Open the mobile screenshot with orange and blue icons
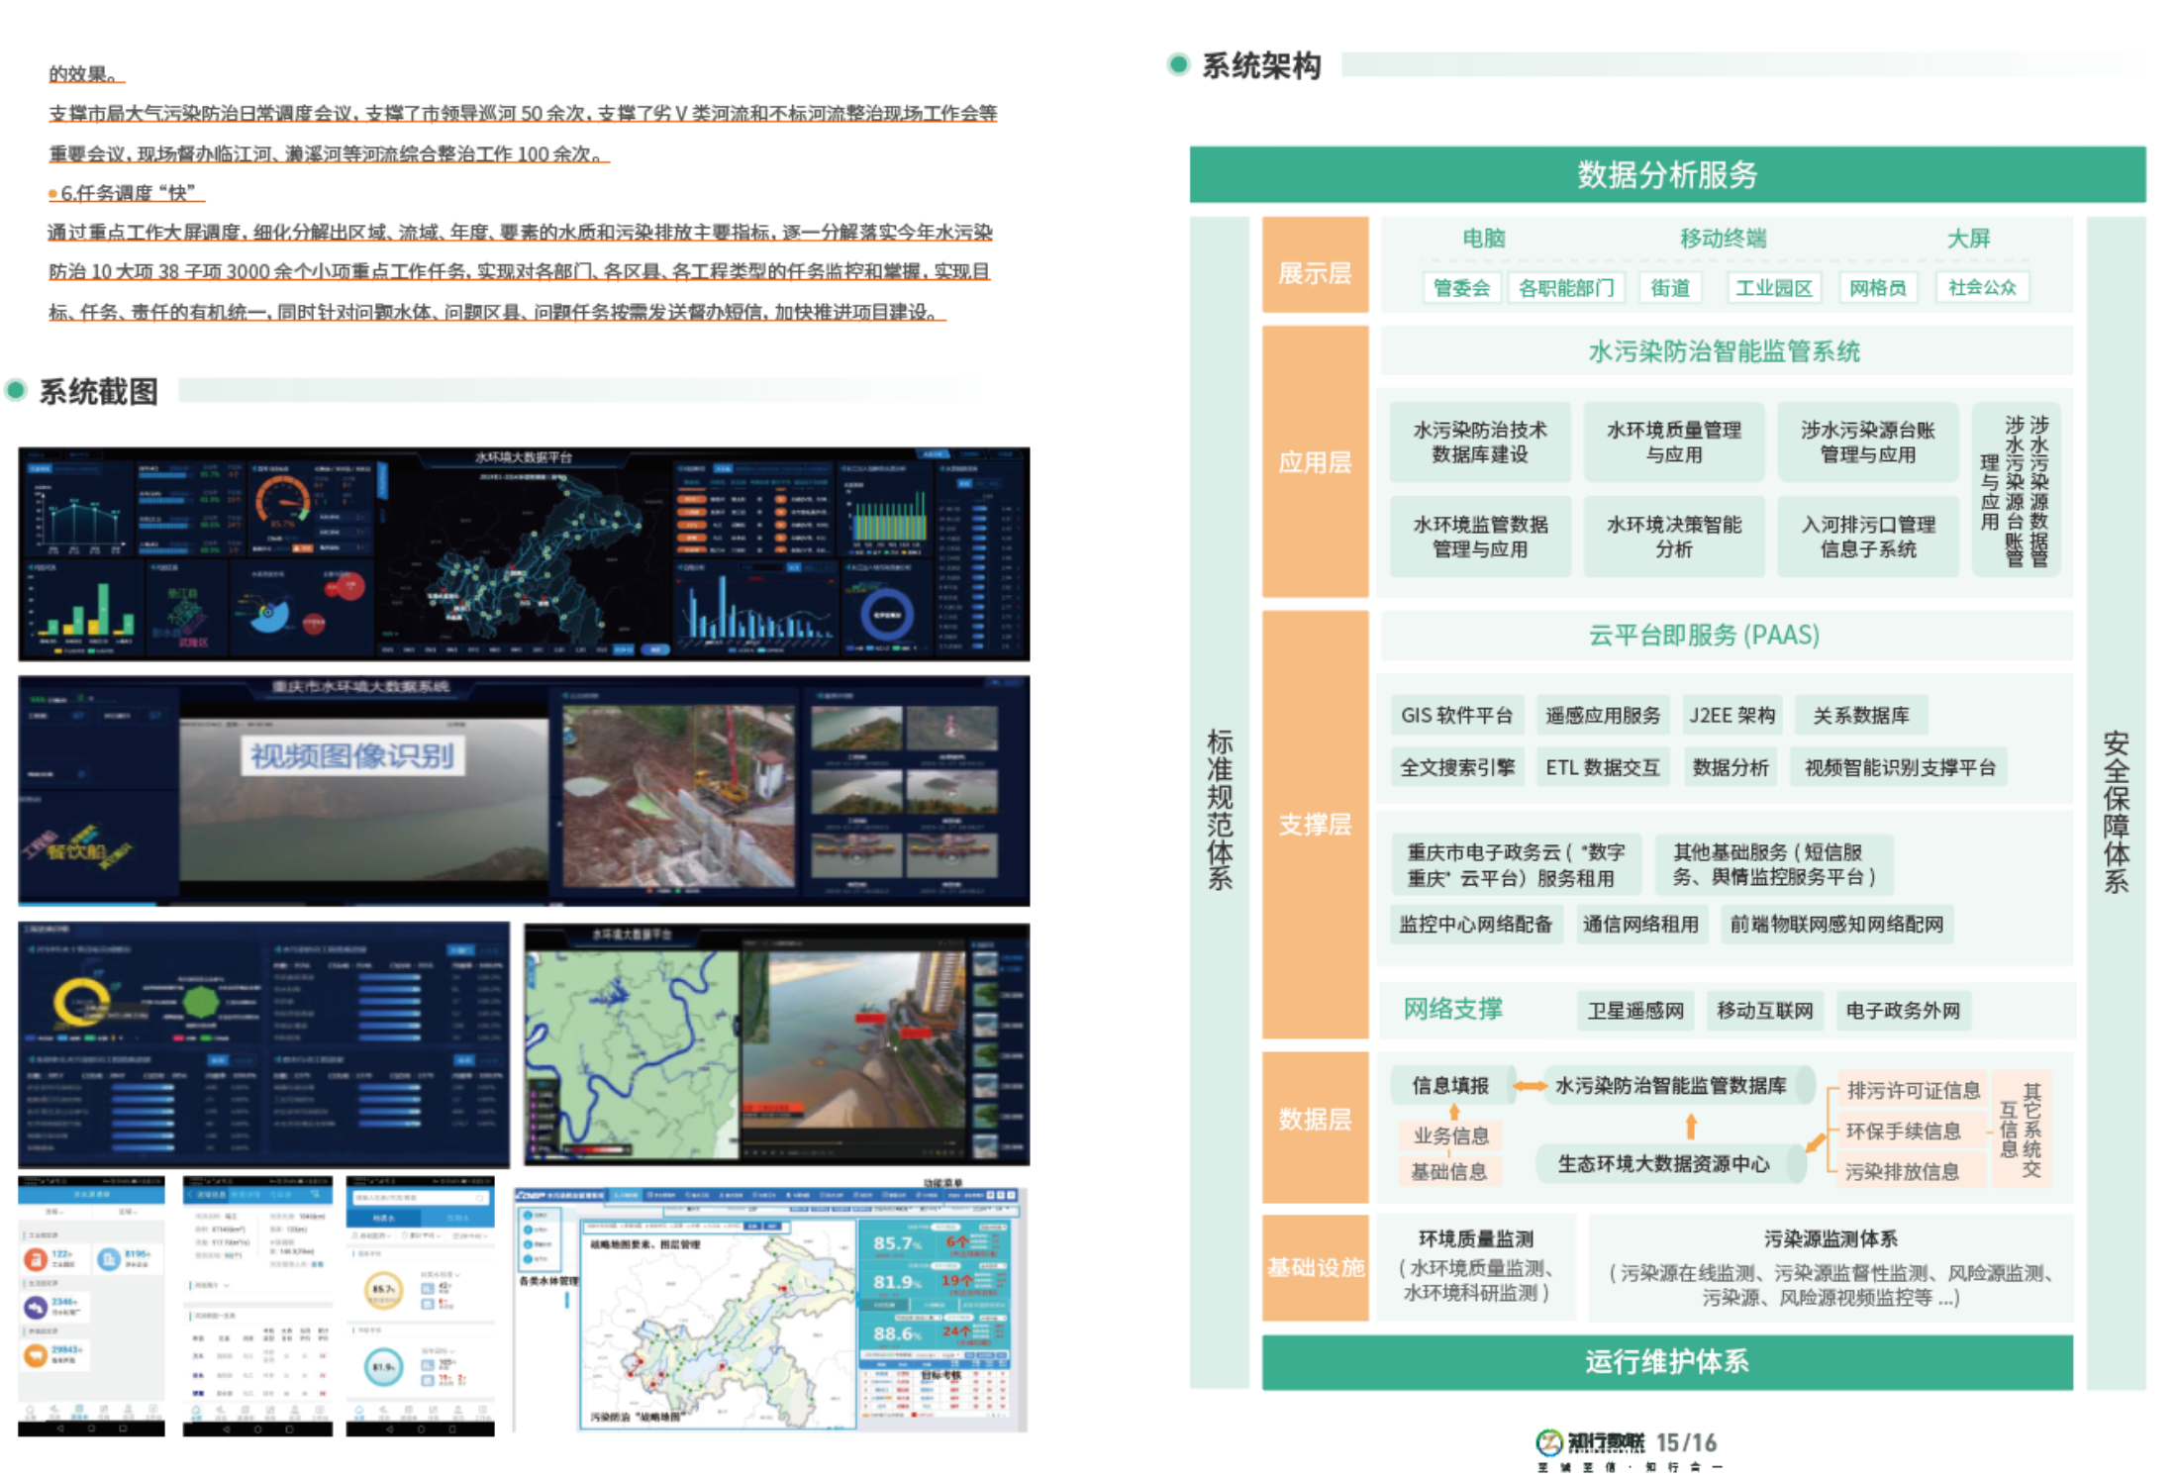Screen dimensions: 2176x1479 91,1306
